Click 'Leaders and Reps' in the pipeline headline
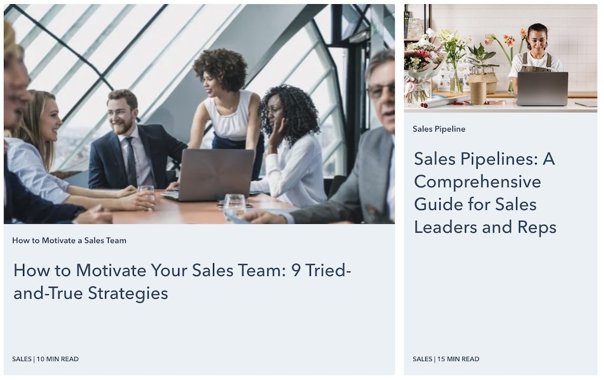The height and width of the screenshot is (380, 604). tap(485, 227)
